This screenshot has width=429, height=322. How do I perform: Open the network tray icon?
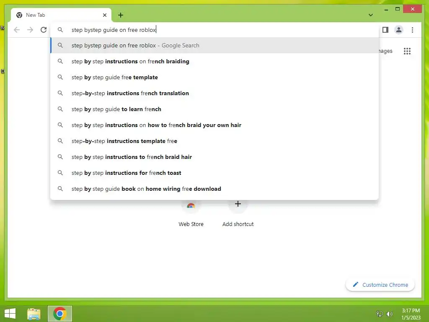380,314
